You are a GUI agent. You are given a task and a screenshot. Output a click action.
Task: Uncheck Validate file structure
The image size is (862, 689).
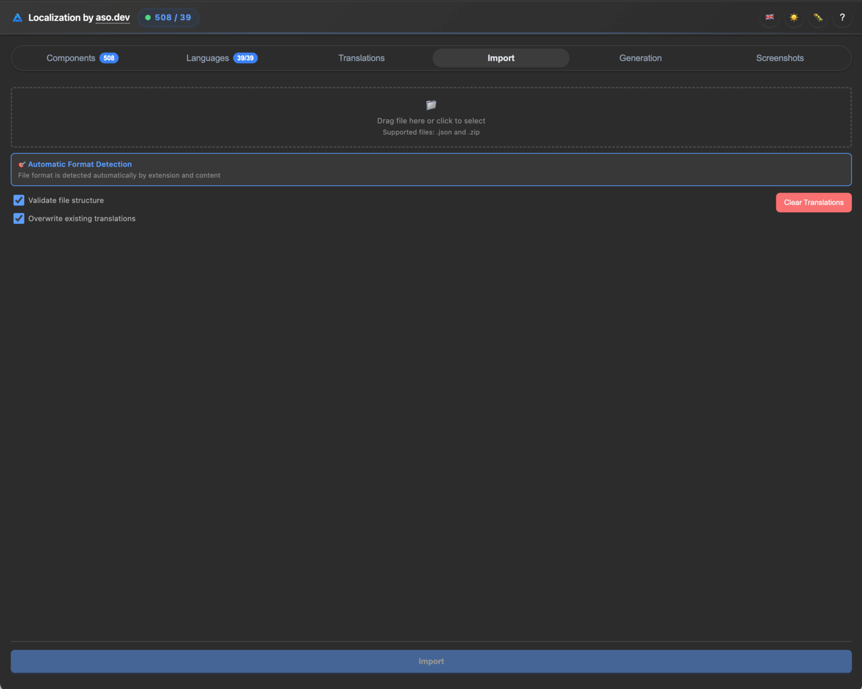[x=19, y=200]
